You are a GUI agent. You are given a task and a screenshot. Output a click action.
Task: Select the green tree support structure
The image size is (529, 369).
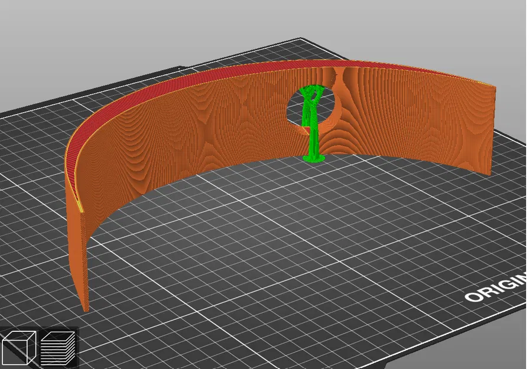(x=313, y=124)
